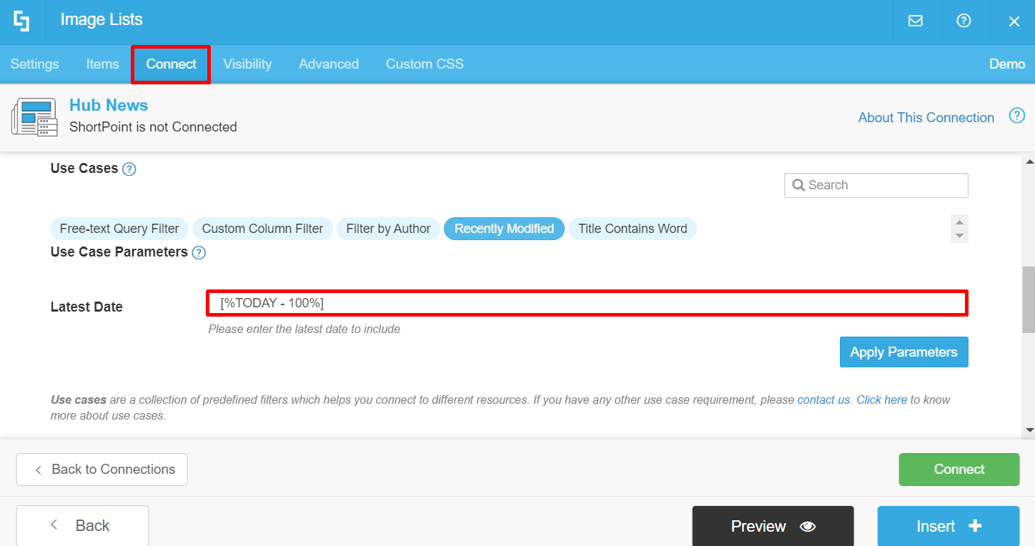This screenshot has width=1035, height=546.
Task: Click the up stepper arrow beside the pills
Action: 959,222
